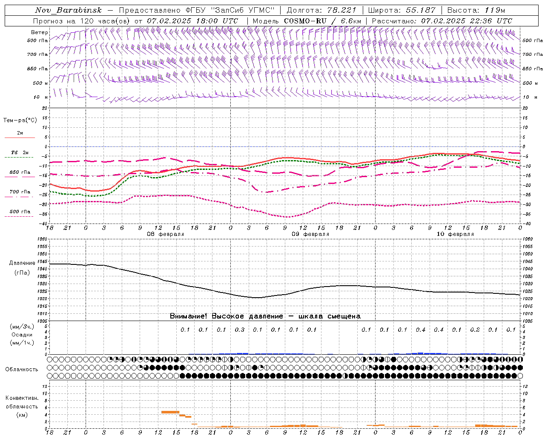Click the (мм/1ч.) precipitation unit label

pyautogui.click(x=22, y=343)
